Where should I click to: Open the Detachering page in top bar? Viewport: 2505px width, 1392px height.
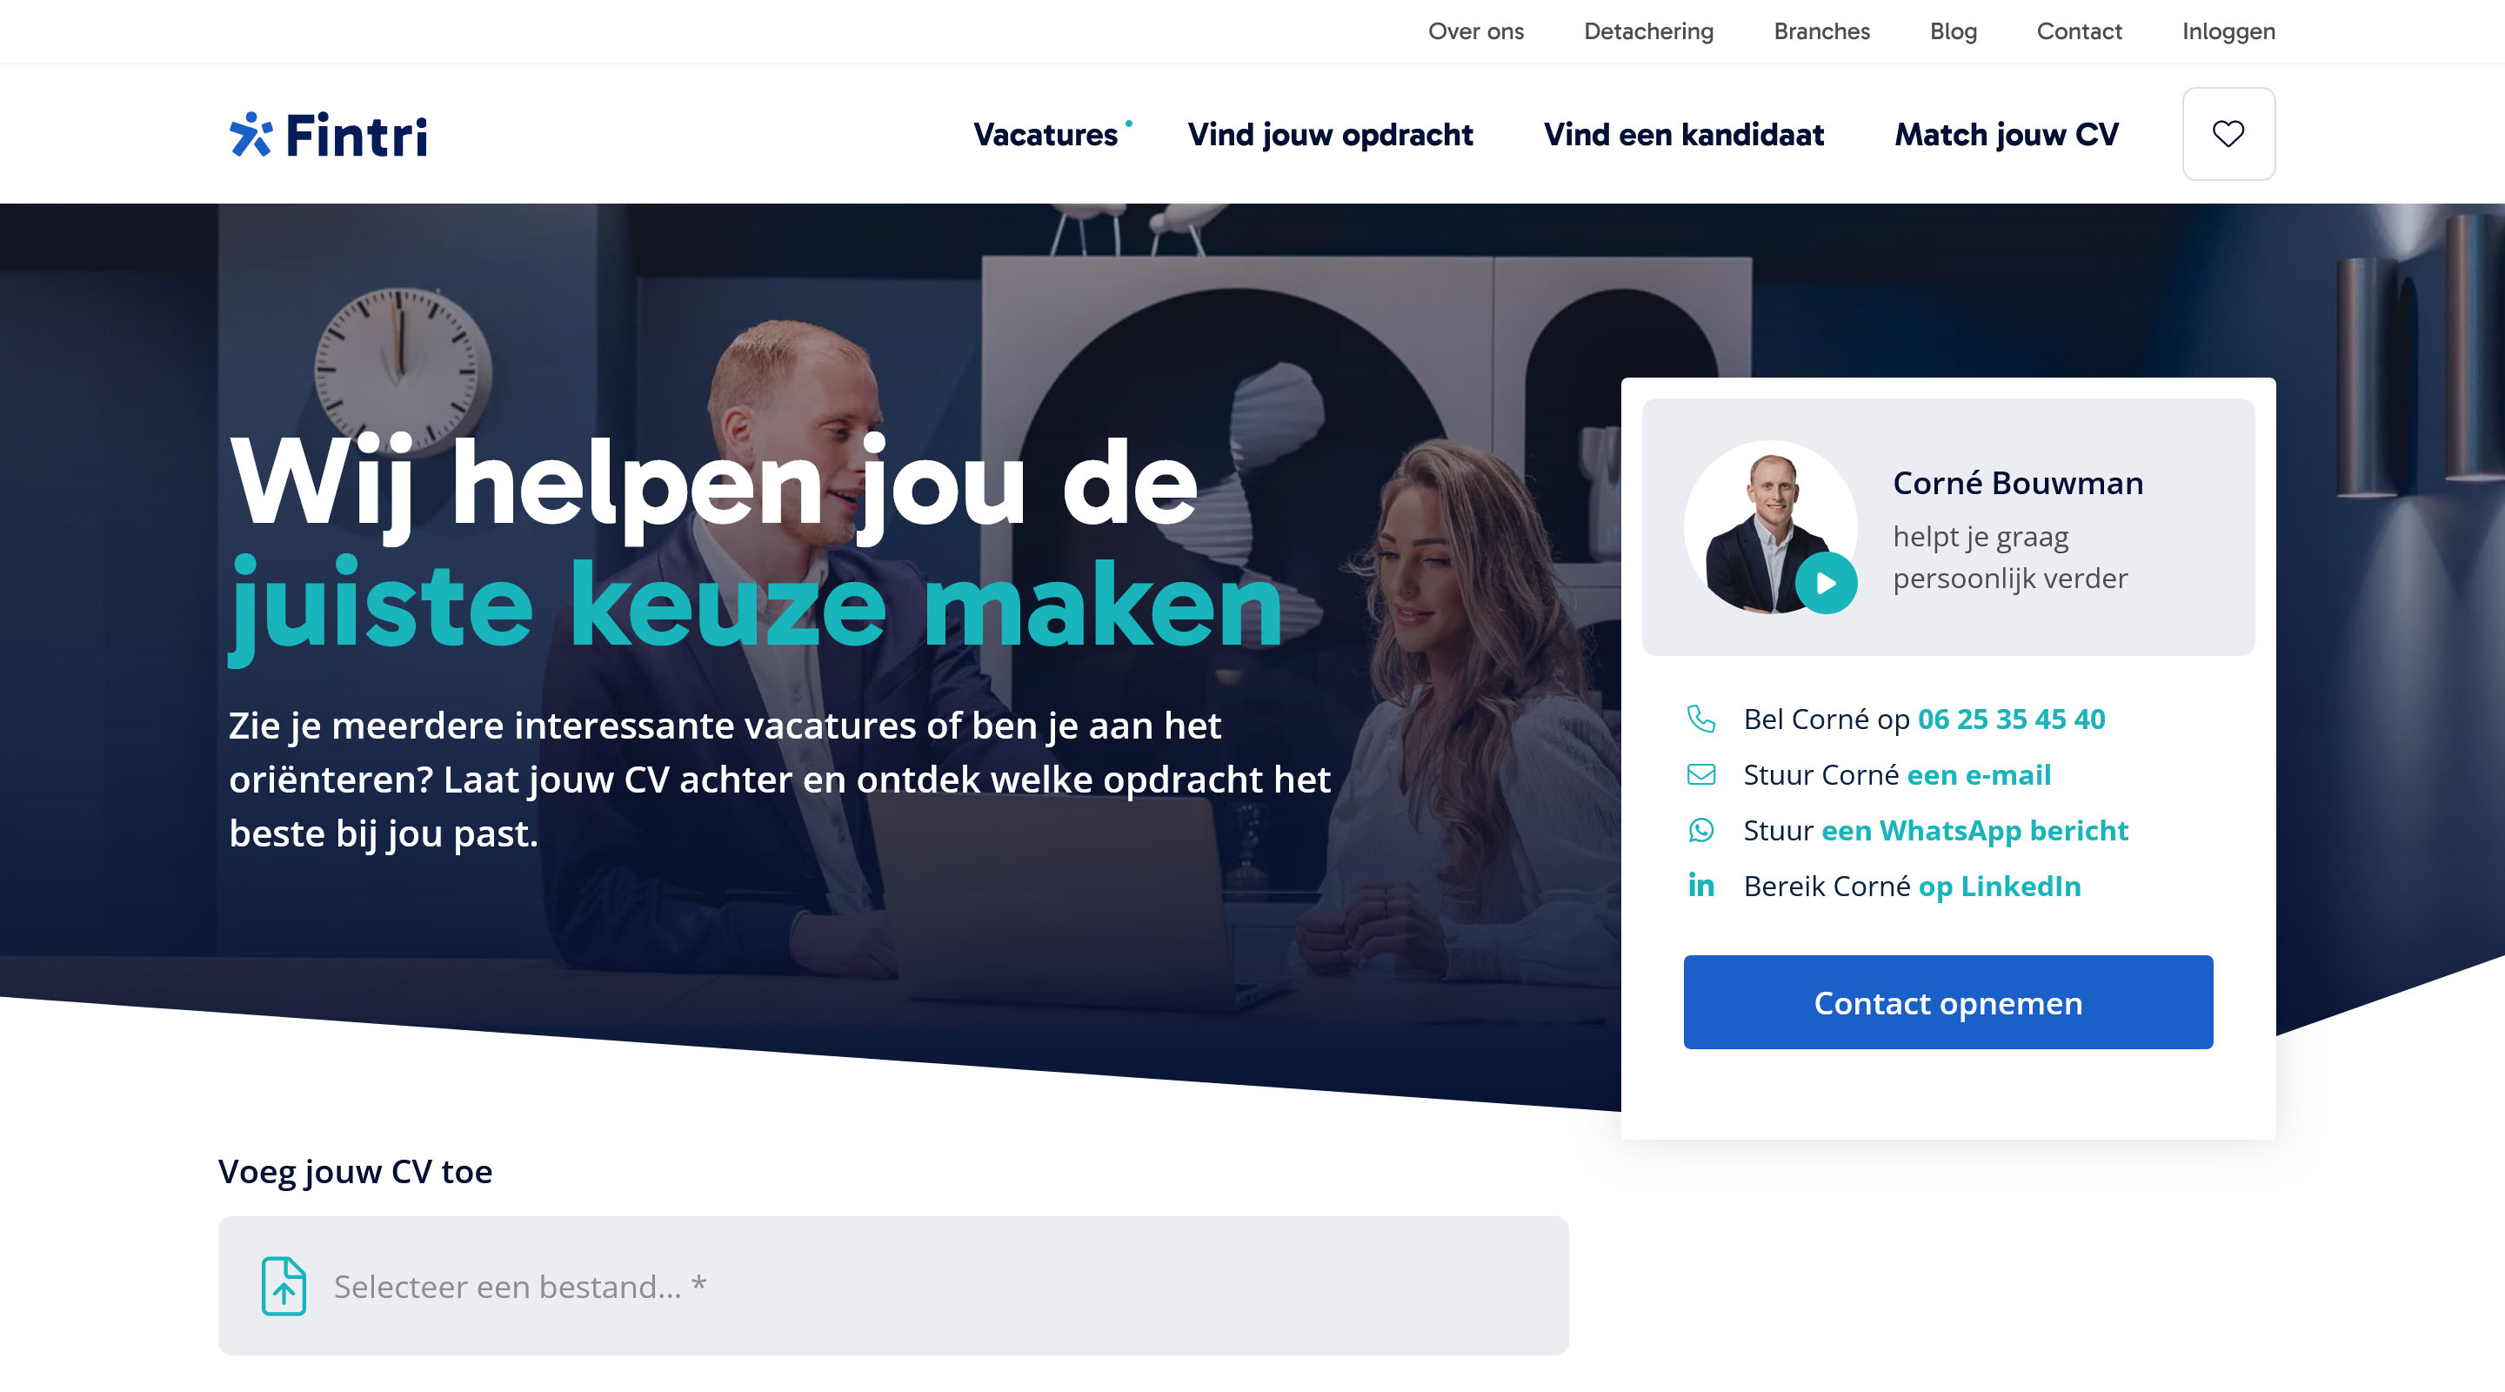click(1648, 31)
